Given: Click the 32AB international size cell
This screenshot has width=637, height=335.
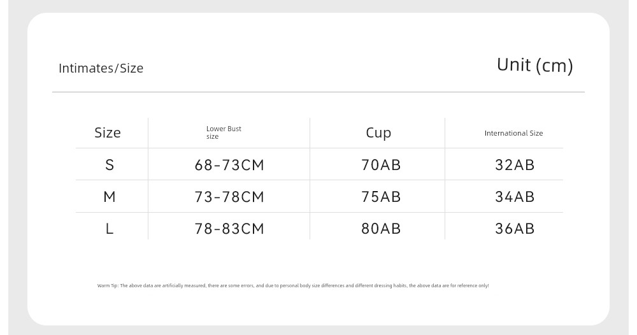Looking at the screenshot, I should (514, 165).
